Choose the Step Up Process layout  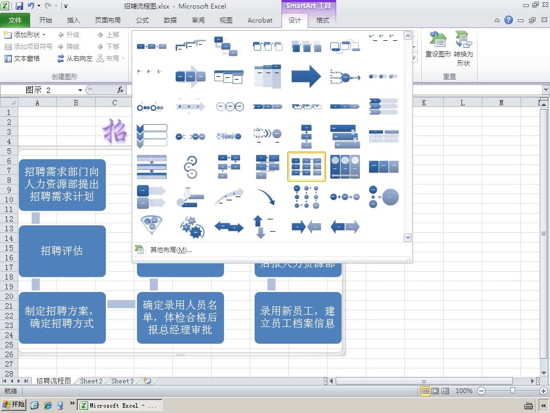(x=191, y=46)
